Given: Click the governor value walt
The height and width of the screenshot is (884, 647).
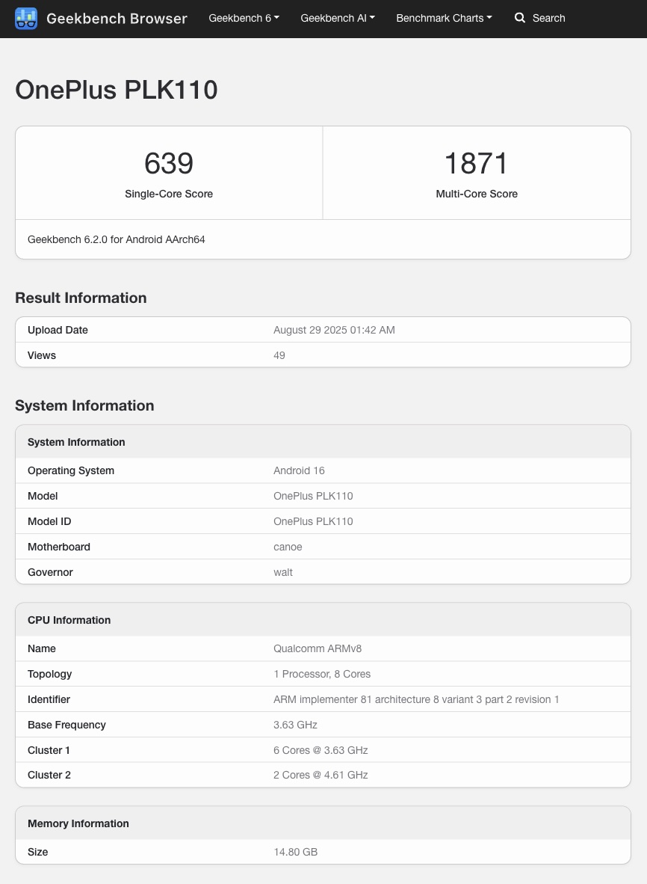Looking at the screenshot, I should [x=283, y=572].
